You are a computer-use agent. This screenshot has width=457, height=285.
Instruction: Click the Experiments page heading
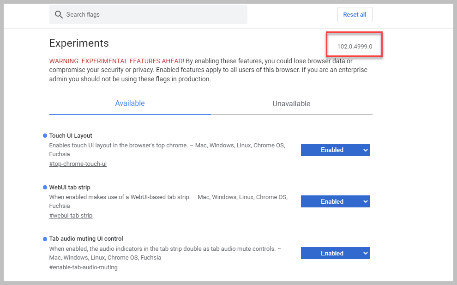[79, 43]
